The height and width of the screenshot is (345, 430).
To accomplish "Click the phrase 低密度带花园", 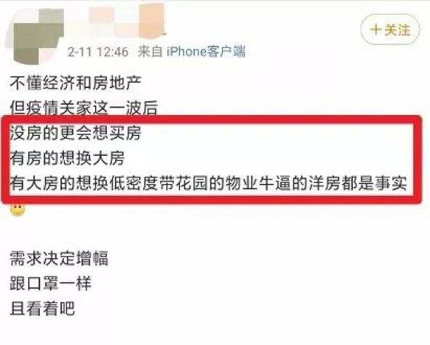I will [159, 183].
